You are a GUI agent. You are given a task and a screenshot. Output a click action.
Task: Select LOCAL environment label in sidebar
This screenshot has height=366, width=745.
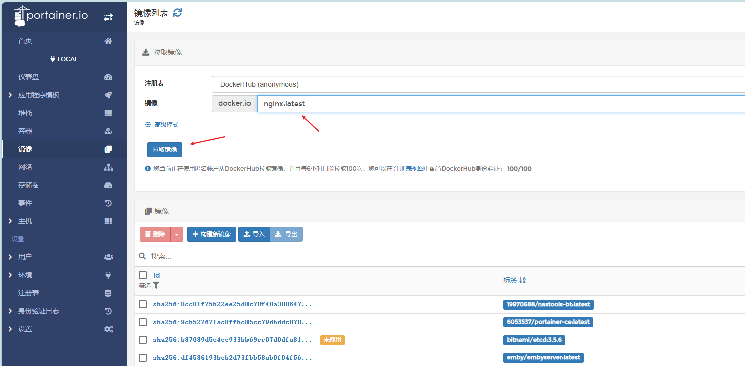[x=64, y=59]
